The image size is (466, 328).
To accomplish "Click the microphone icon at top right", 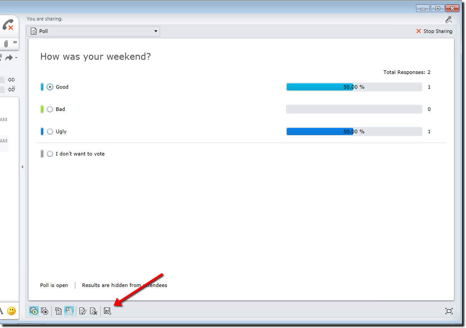I will [449, 20].
